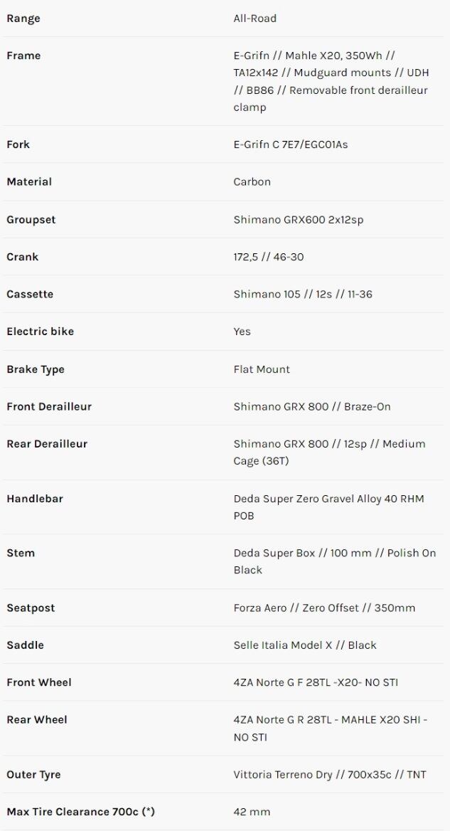Click the E-Grifn Mahle X20 frame description
This screenshot has width=450, height=831.
coord(331,81)
